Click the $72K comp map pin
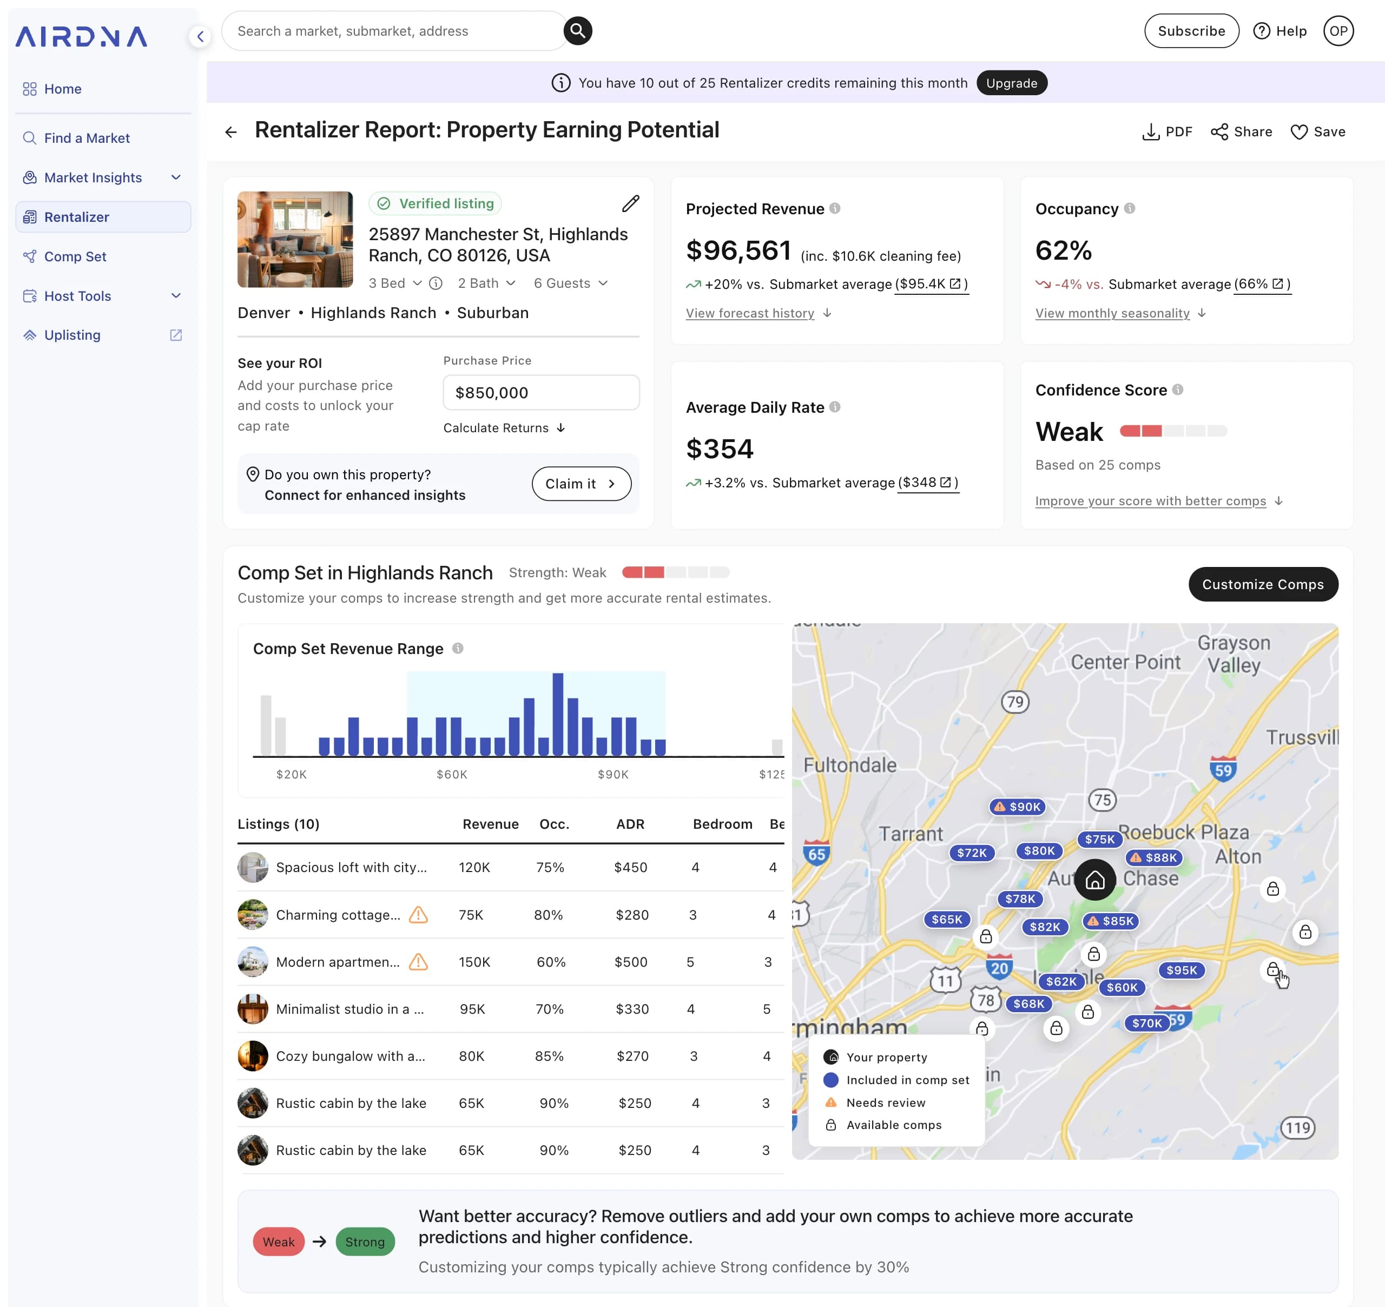This screenshot has width=1385, height=1307. [x=972, y=853]
